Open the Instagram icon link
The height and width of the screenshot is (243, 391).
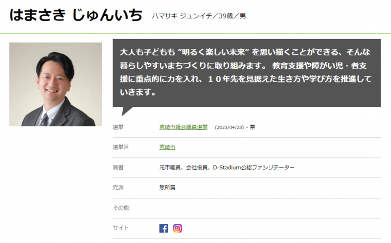click(178, 228)
